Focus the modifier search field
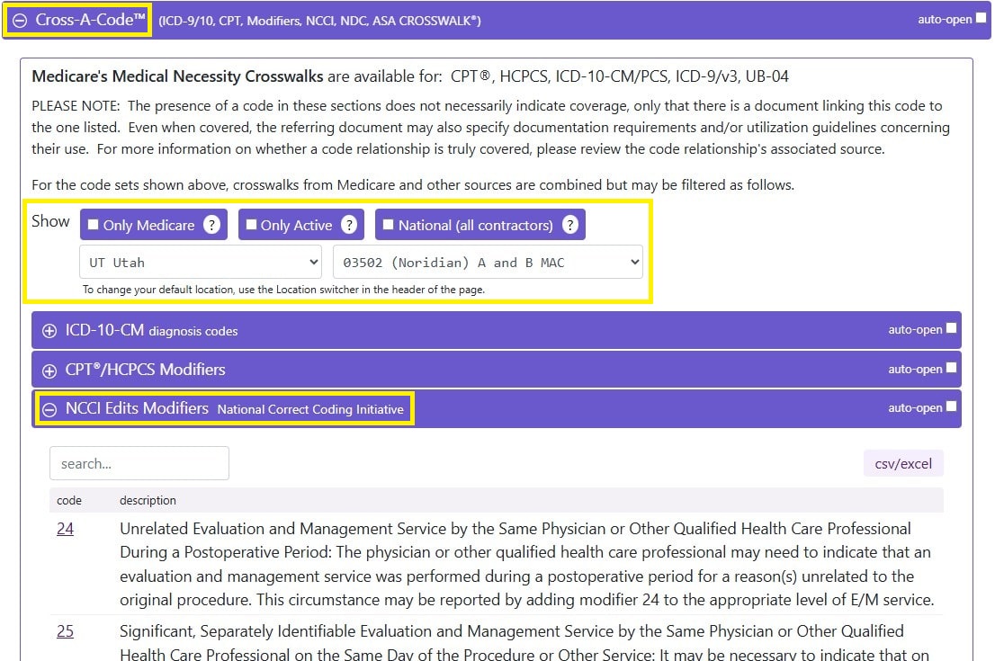This screenshot has width=995, height=661. pyautogui.click(x=139, y=463)
